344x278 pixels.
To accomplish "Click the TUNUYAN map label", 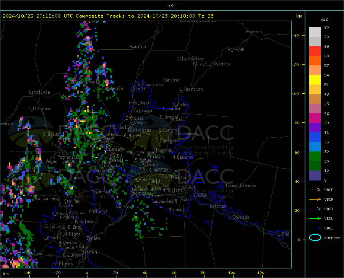I will (x=89, y=252).
